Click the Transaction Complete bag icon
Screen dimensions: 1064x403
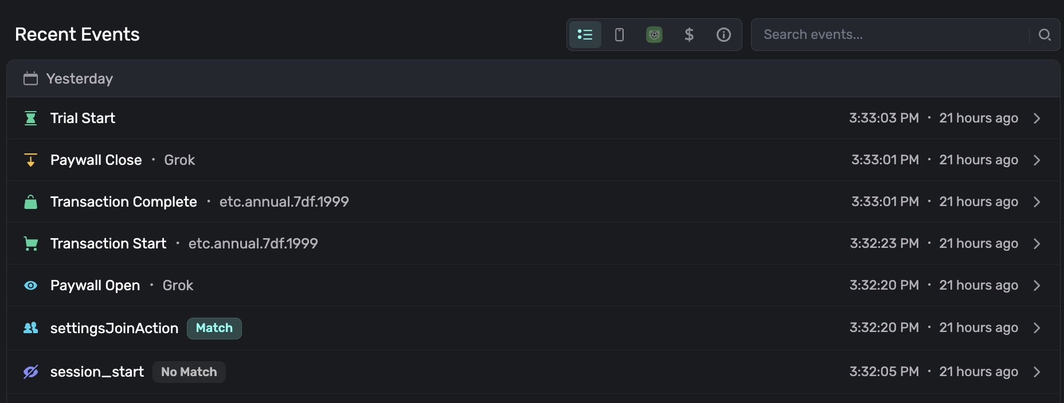click(x=31, y=202)
